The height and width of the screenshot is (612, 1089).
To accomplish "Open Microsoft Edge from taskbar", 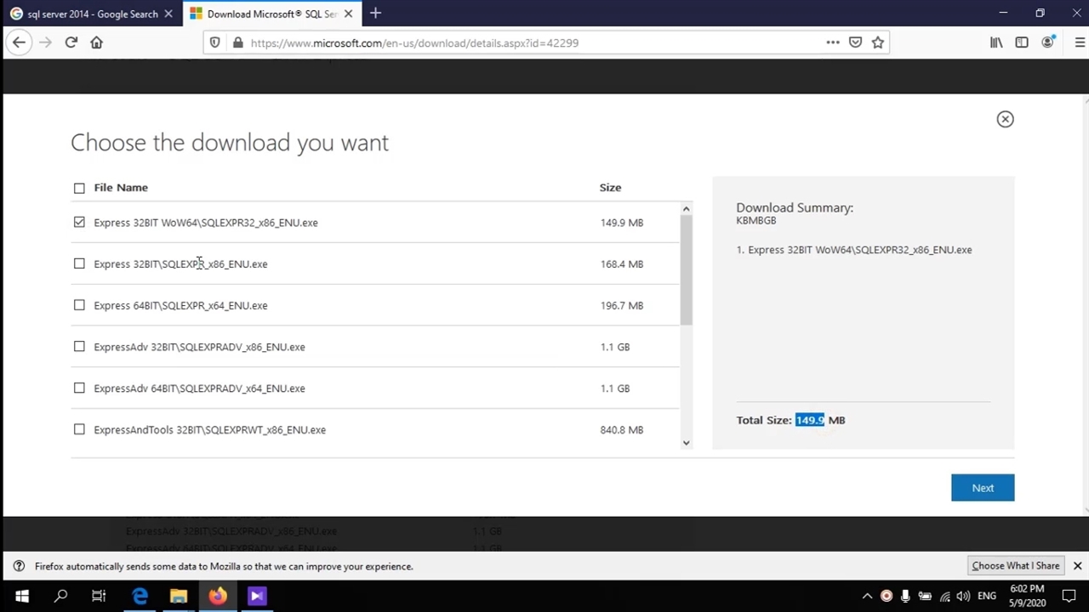I will pyautogui.click(x=140, y=596).
